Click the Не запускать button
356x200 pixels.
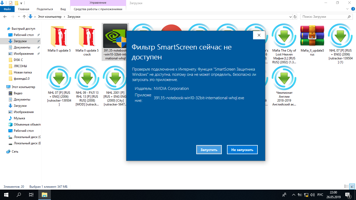(x=242, y=150)
